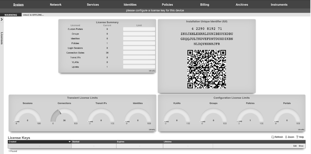Click the vmx1 is OFFLINE warning message
This screenshot has height=154, width=311.
click(x=33, y=15)
